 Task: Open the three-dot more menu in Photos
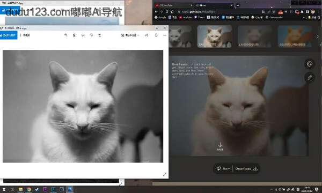click(x=165, y=35)
